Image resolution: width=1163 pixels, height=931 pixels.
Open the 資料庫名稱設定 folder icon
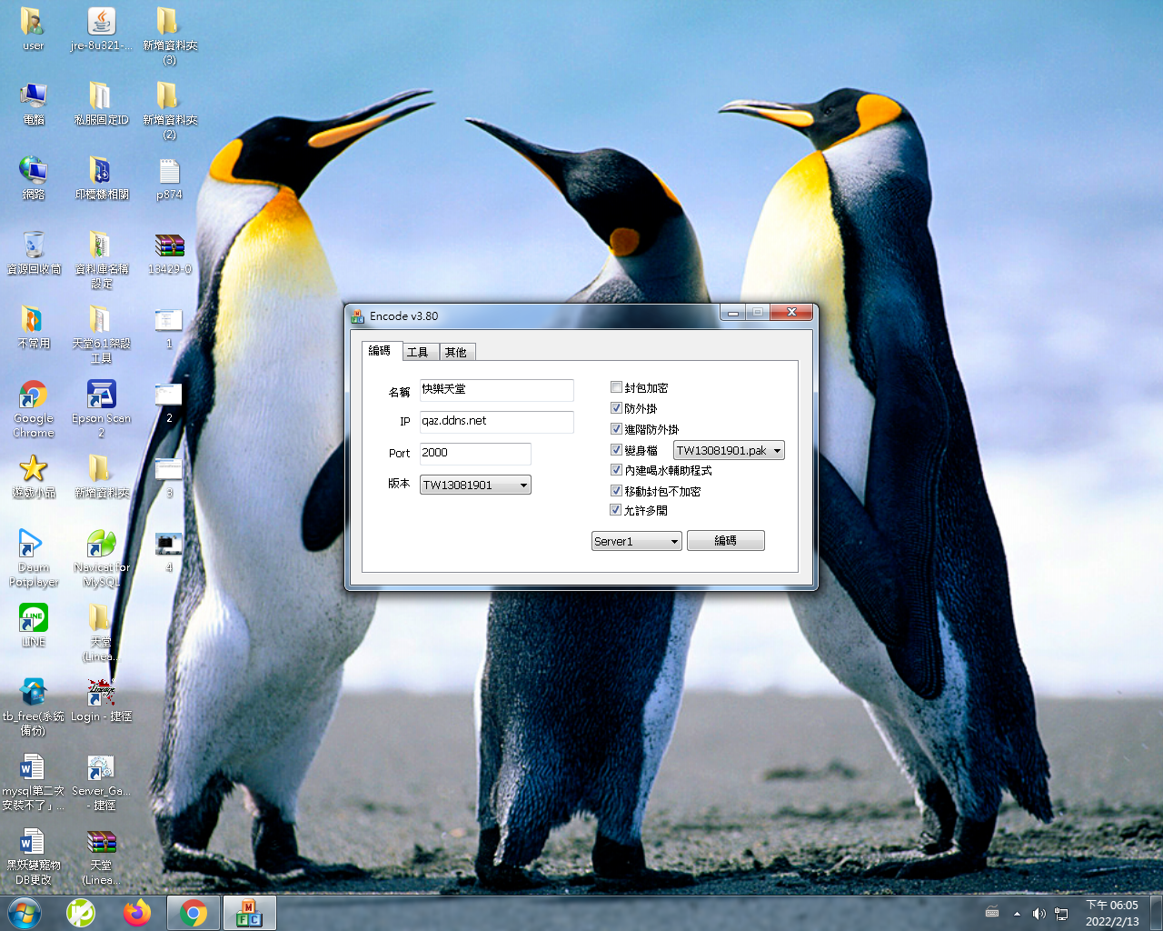(101, 259)
